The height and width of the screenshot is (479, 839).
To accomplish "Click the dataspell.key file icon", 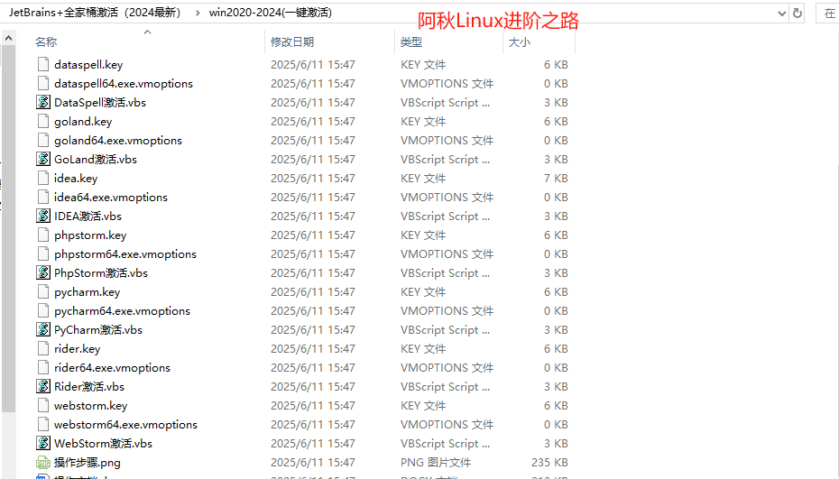I will [x=43, y=64].
